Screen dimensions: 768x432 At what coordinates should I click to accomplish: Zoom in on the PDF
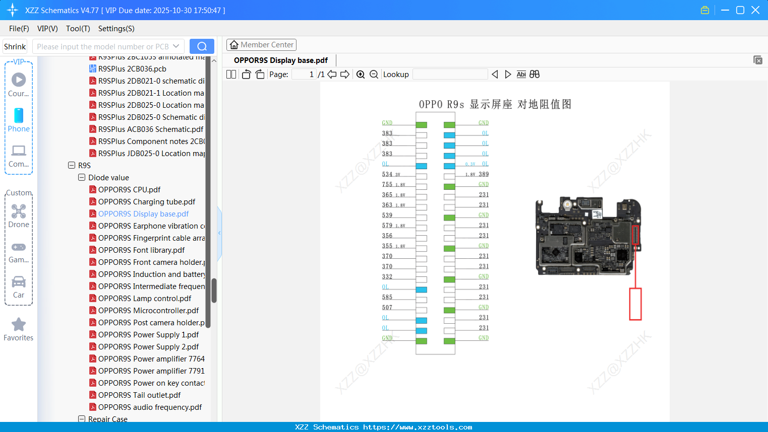[361, 74]
